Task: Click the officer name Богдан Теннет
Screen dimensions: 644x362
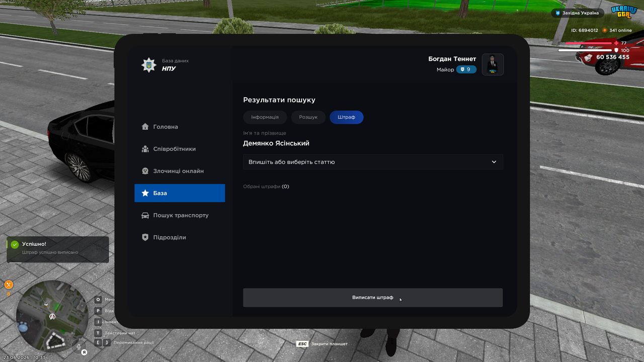Action: click(x=452, y=59)
